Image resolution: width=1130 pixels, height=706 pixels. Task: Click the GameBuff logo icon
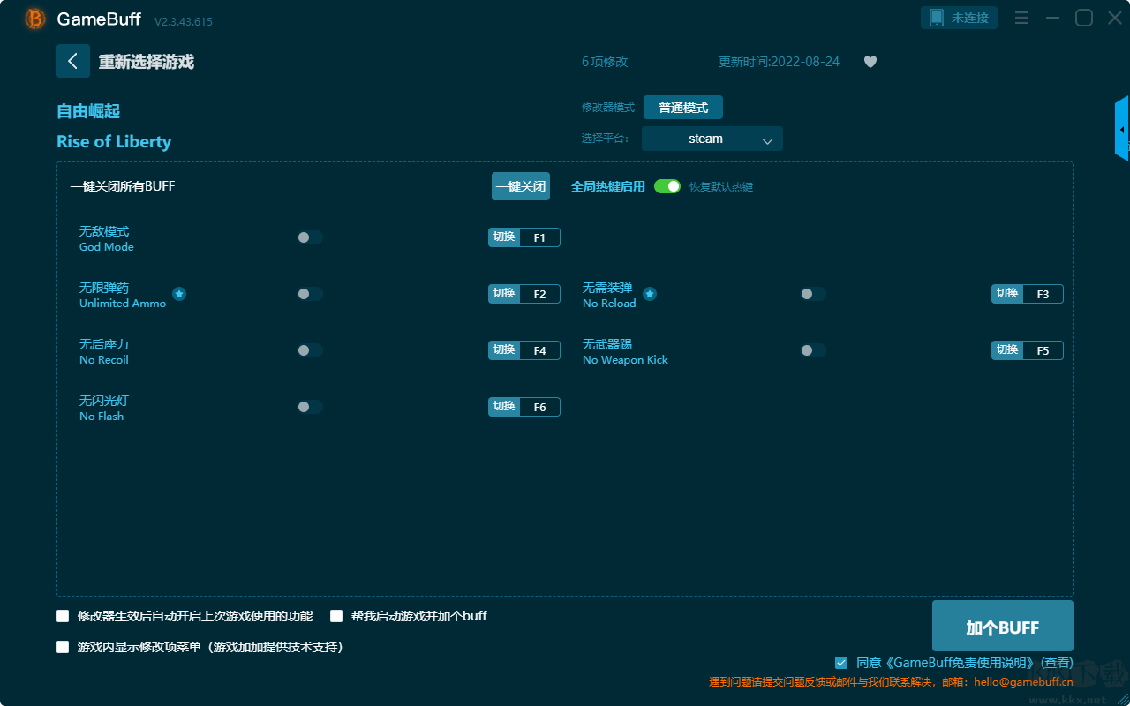(x=35, y=19)
